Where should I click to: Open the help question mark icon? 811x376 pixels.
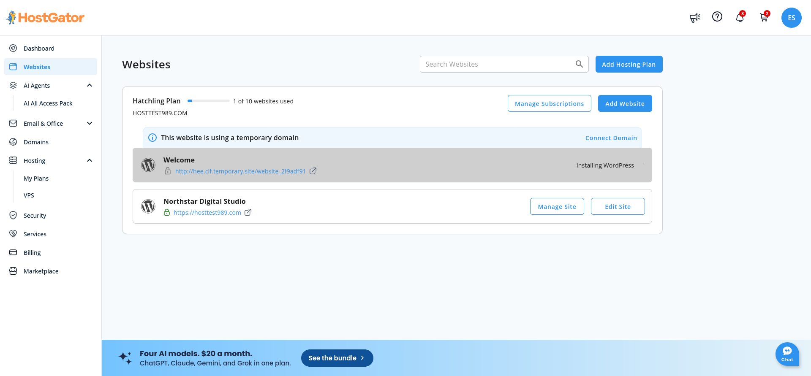(717, 16)
